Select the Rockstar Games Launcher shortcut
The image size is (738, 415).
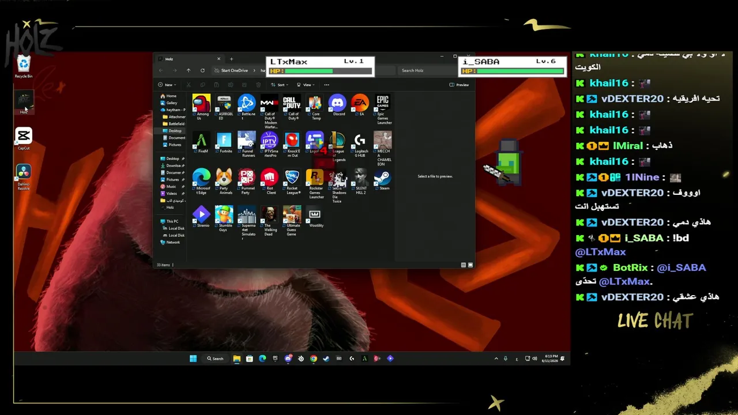coord(315,184)
